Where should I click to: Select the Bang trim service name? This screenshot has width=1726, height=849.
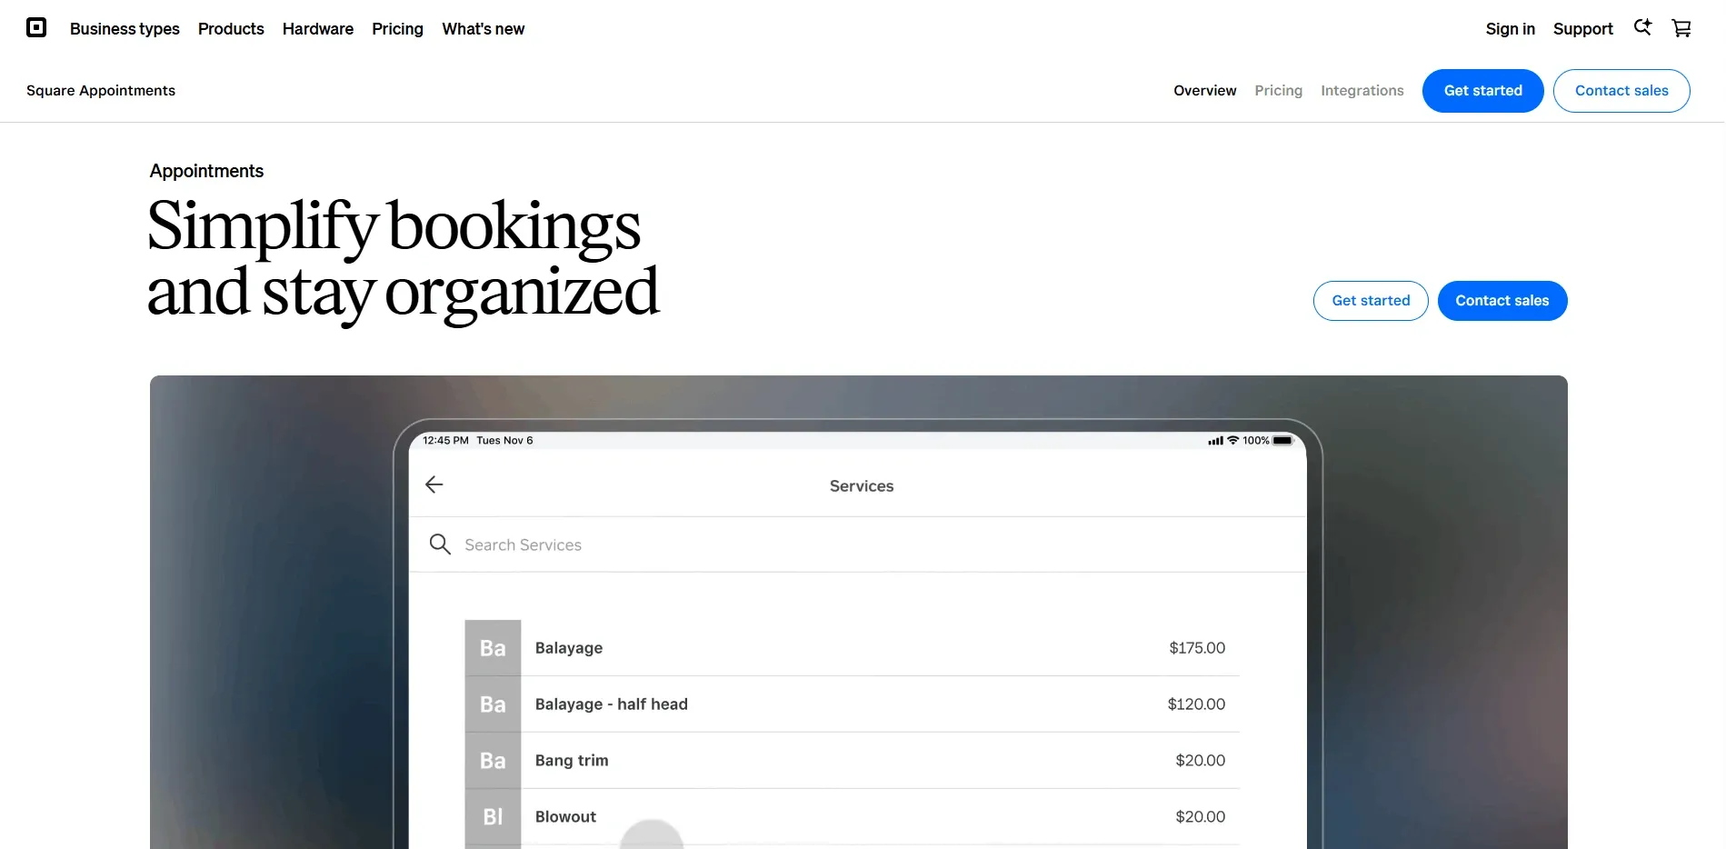[x=572, y=761]
